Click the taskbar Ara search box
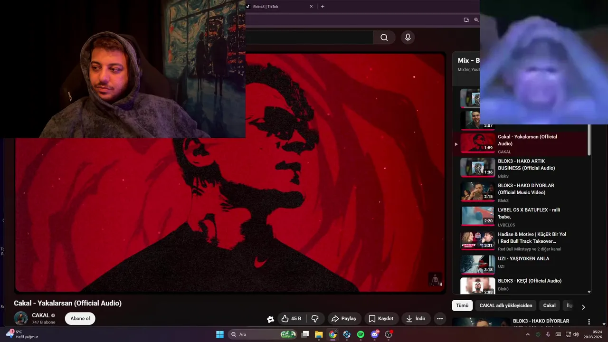The height and width of the screenshot is (342, 608). click(x=262, y=334)
